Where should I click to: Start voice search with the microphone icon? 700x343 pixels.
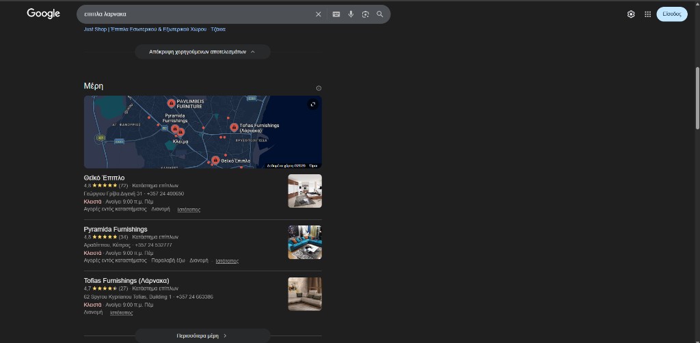[351, 14]
